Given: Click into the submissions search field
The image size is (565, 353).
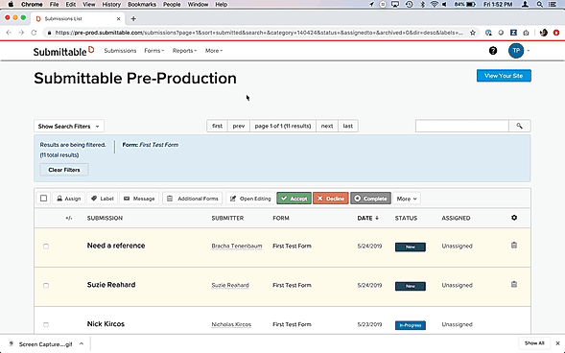Looking at the screenshot, I should click(462, 126).
